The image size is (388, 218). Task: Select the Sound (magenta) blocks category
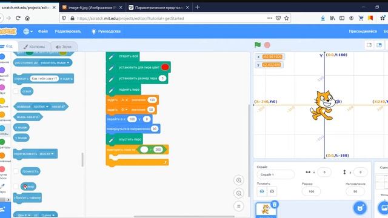[2, 87]
